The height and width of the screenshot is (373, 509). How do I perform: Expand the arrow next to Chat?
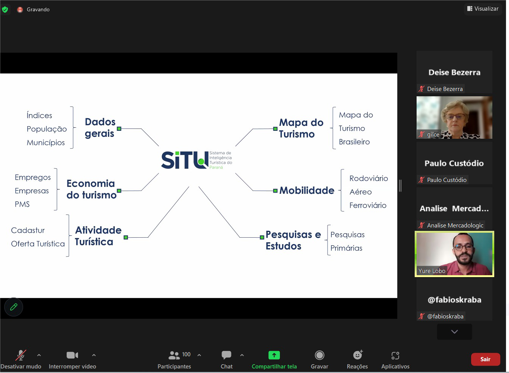[242, 355]
